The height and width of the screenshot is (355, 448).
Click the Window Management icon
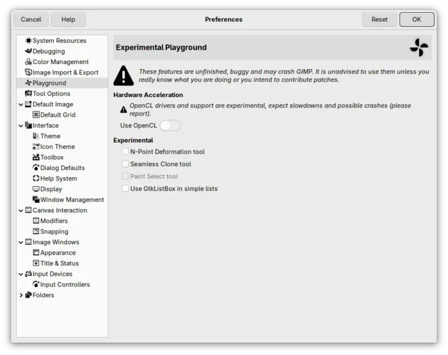[x=36, y=200]
